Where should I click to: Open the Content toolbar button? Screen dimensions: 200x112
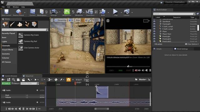(32, 12)
